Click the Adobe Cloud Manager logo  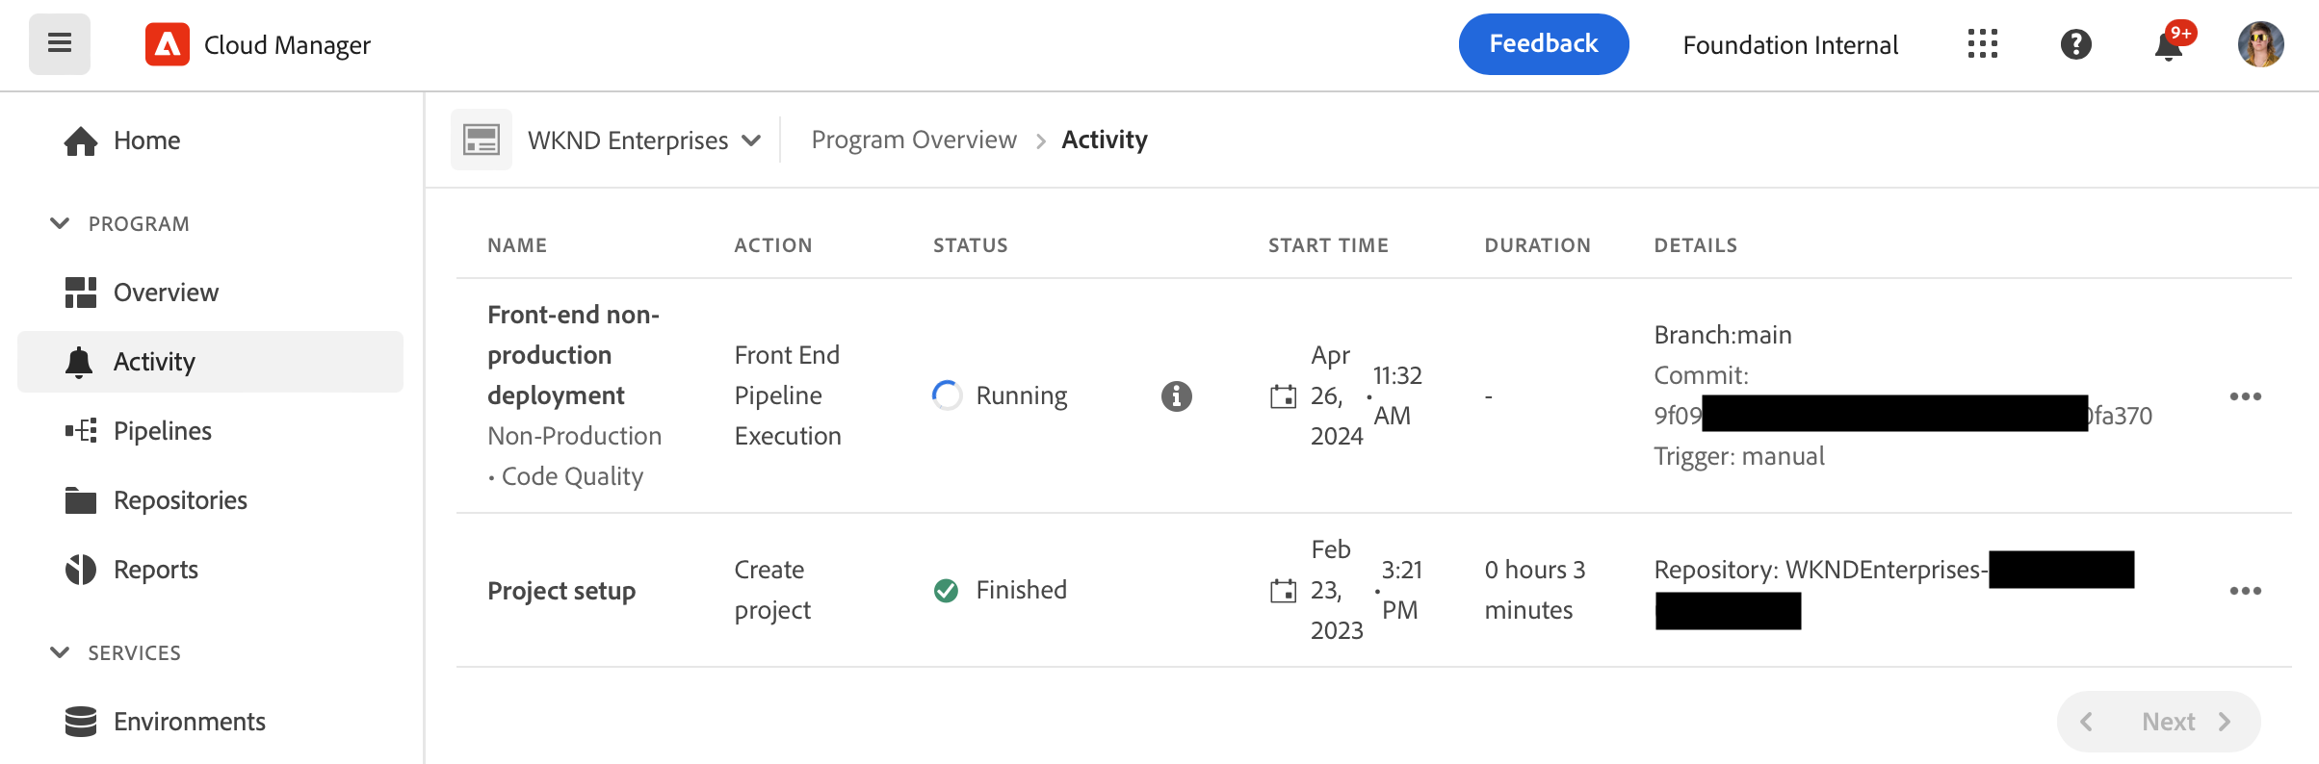168,44
